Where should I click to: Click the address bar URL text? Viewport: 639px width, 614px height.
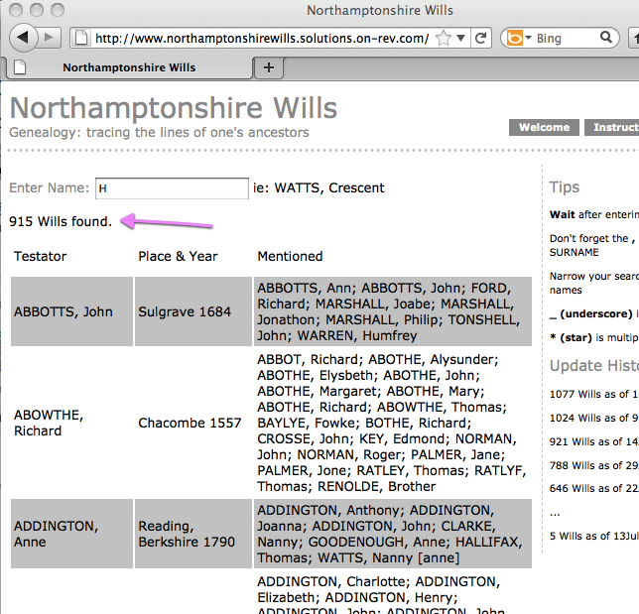point(262,39)
